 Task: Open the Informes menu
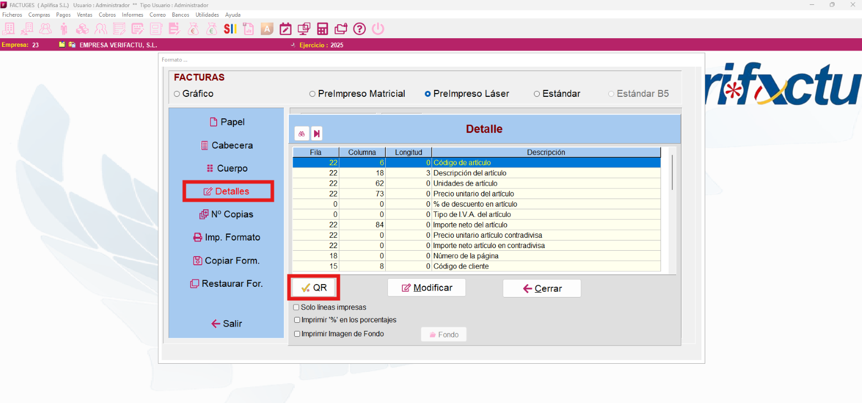(133, 15)
